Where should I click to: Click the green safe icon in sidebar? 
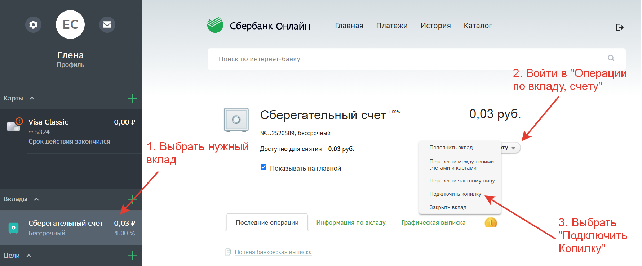(13, 228)
